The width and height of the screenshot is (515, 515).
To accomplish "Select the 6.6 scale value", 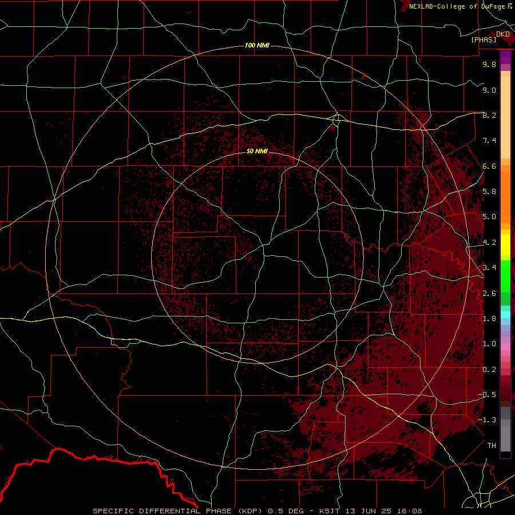I will (489, 166).
